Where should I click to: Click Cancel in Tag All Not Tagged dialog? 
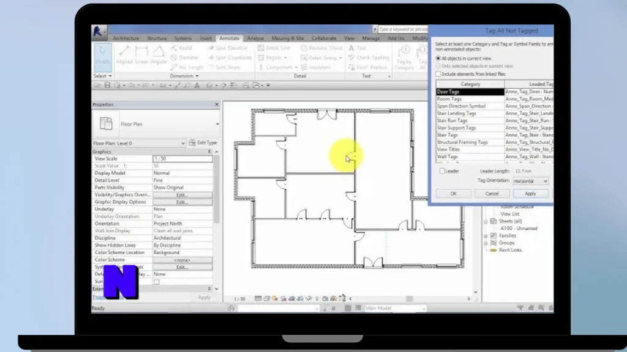492,194
